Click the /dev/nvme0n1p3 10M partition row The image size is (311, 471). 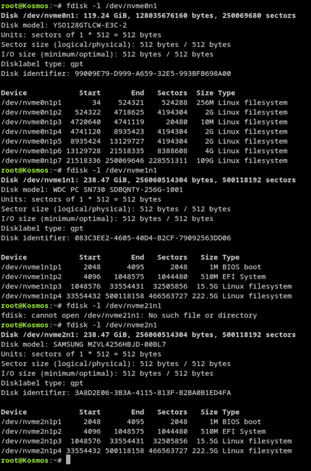point(144,122)
